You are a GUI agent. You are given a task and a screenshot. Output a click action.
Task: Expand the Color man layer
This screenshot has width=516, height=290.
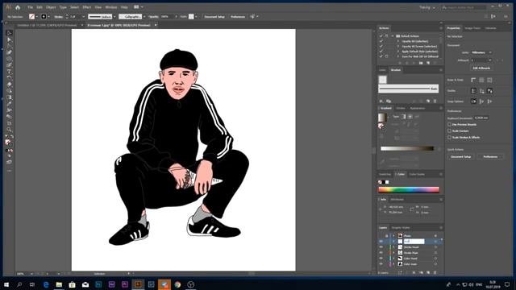pyautogui.click(x=393, y=264)
